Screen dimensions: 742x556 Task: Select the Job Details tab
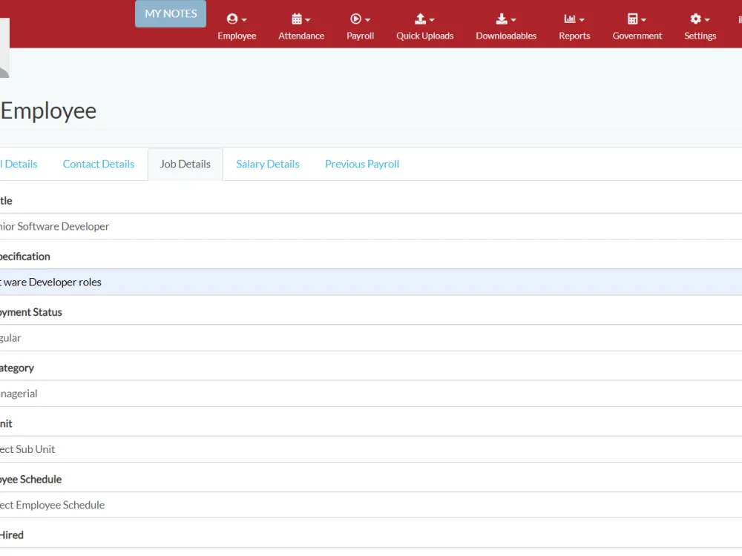tap(185, 163)
